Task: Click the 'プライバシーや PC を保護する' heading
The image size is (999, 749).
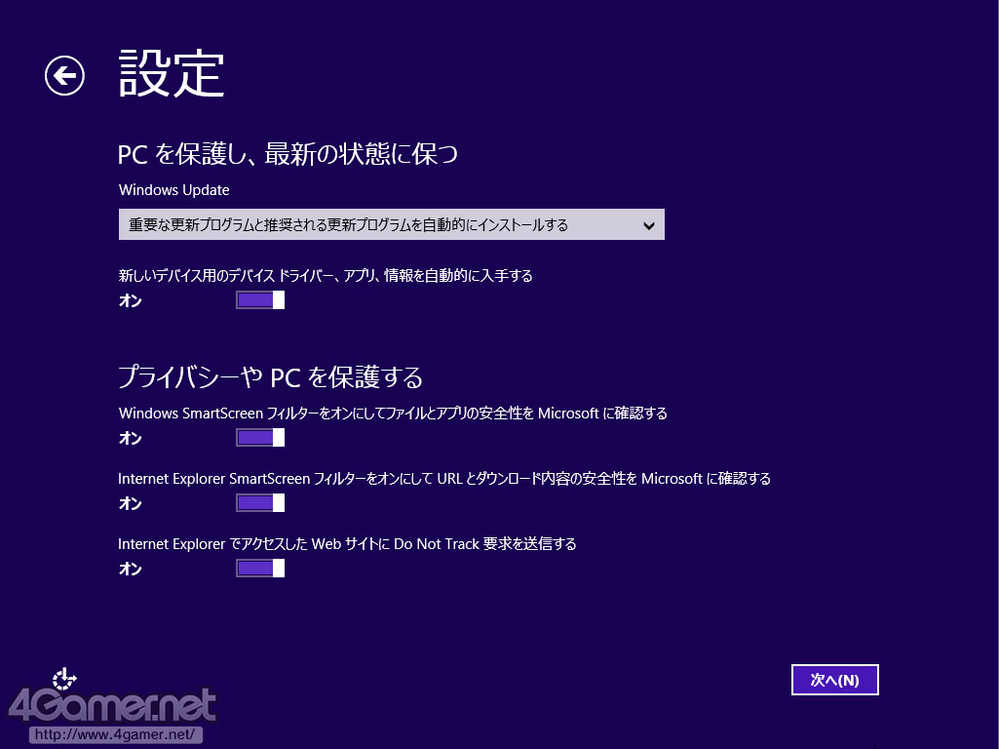Action: pos(270,377)
